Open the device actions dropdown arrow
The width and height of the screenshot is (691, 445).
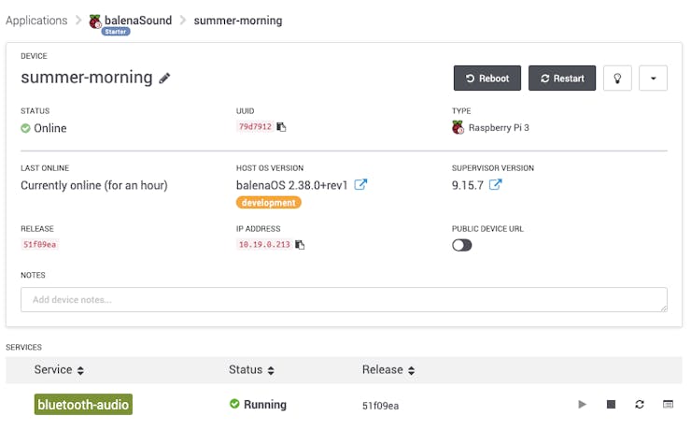coord(653,79)
